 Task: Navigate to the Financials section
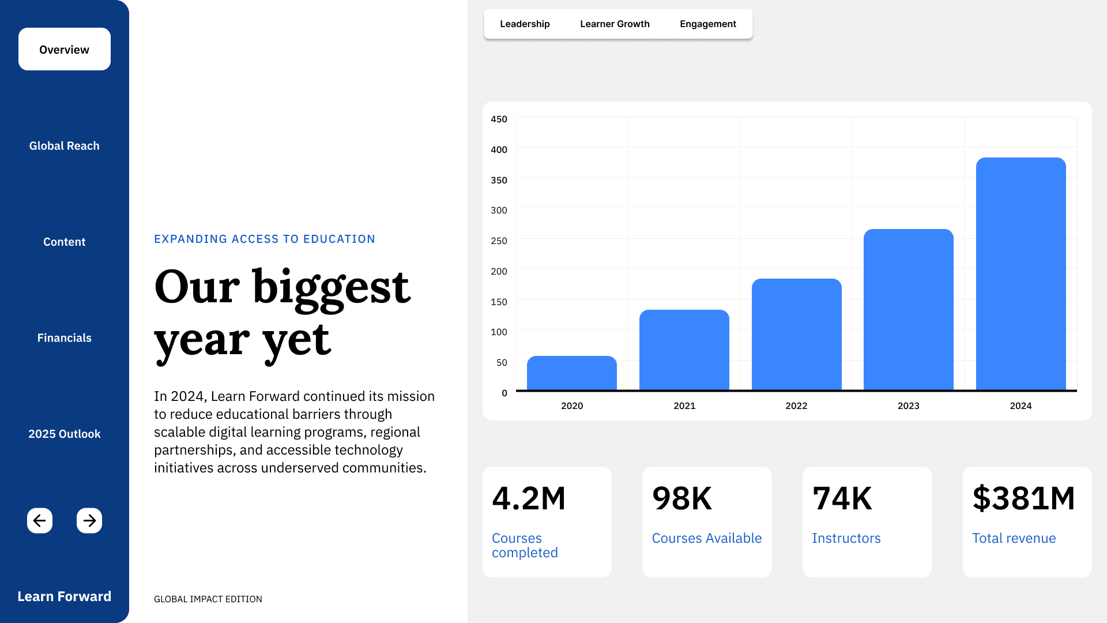pyautogui.click(x=65, y=338)
